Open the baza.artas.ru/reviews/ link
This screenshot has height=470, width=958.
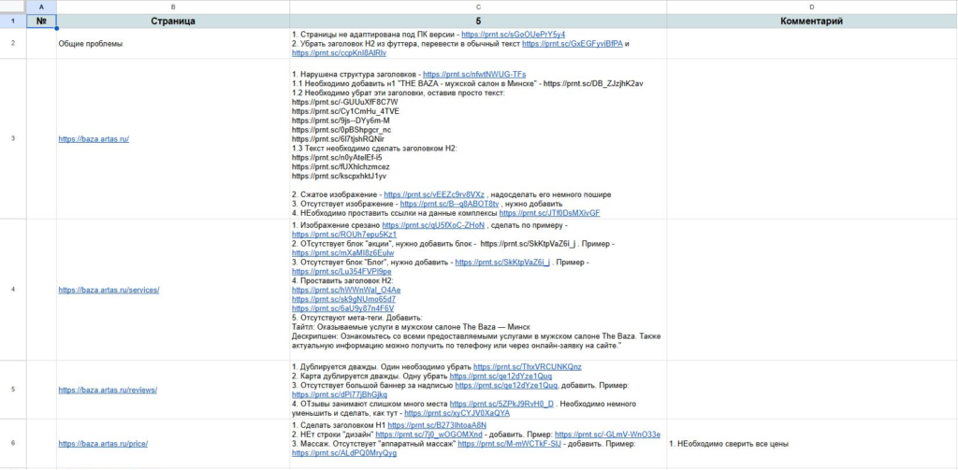point(108,390)
